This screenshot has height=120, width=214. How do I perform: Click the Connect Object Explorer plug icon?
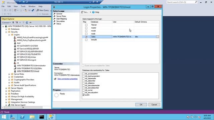pyautogui.click(x=13, y=23)
